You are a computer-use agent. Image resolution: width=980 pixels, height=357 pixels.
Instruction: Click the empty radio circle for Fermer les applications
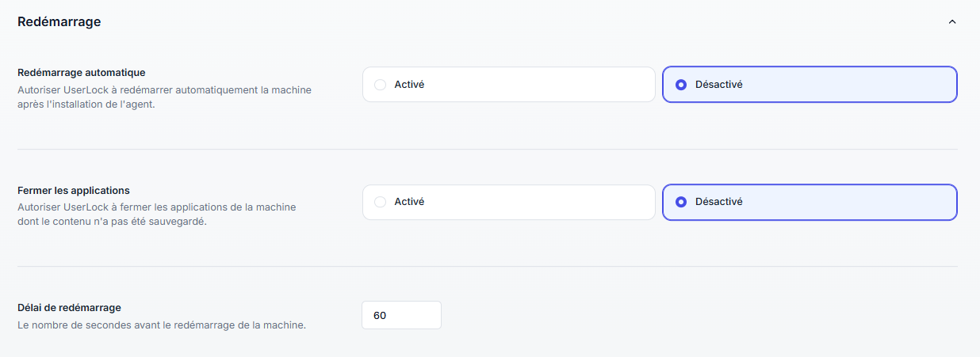click(380, 202)
